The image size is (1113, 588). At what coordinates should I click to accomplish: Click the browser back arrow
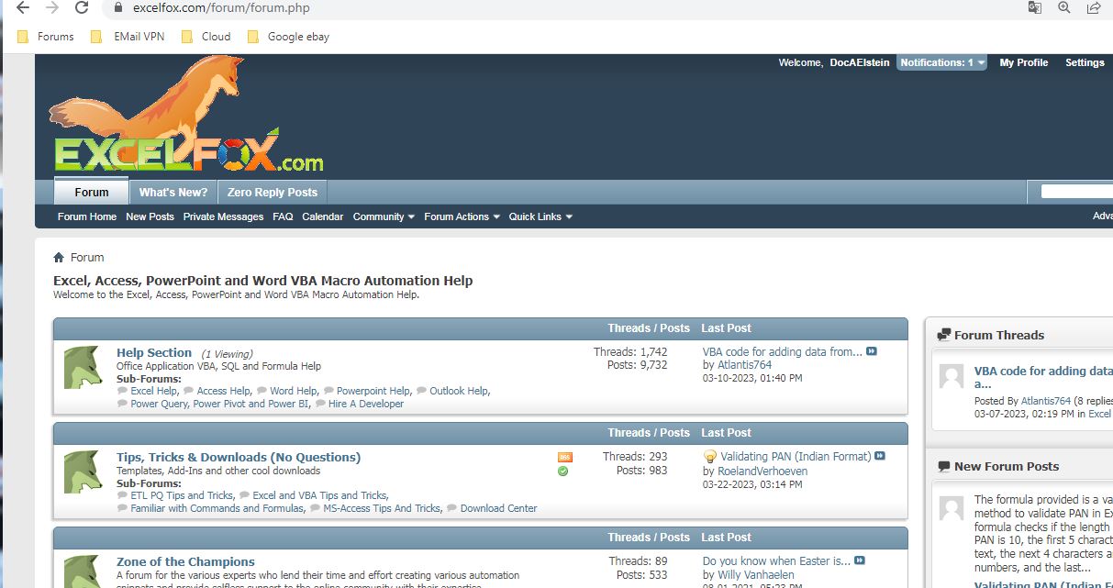(x=24, y=8)
